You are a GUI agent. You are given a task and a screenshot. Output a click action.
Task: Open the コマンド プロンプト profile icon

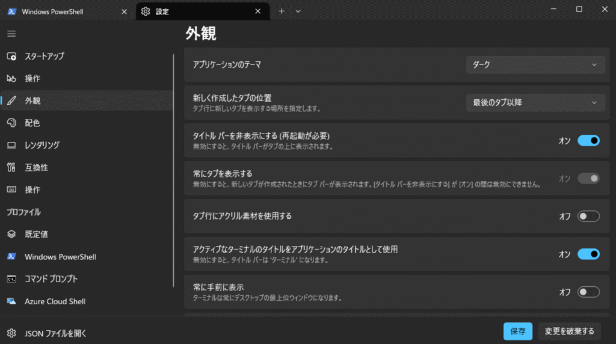point(11,279)
